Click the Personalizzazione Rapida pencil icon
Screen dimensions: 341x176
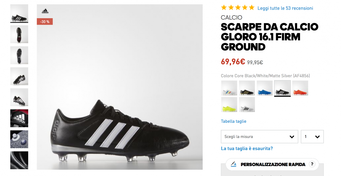tap(234, 164)
